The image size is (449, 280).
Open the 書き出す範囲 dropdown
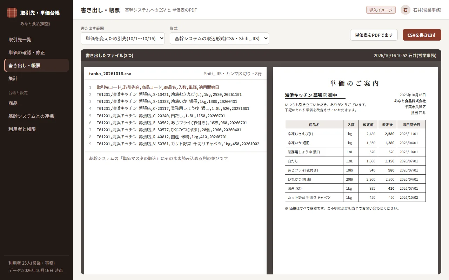coord(123,38)
